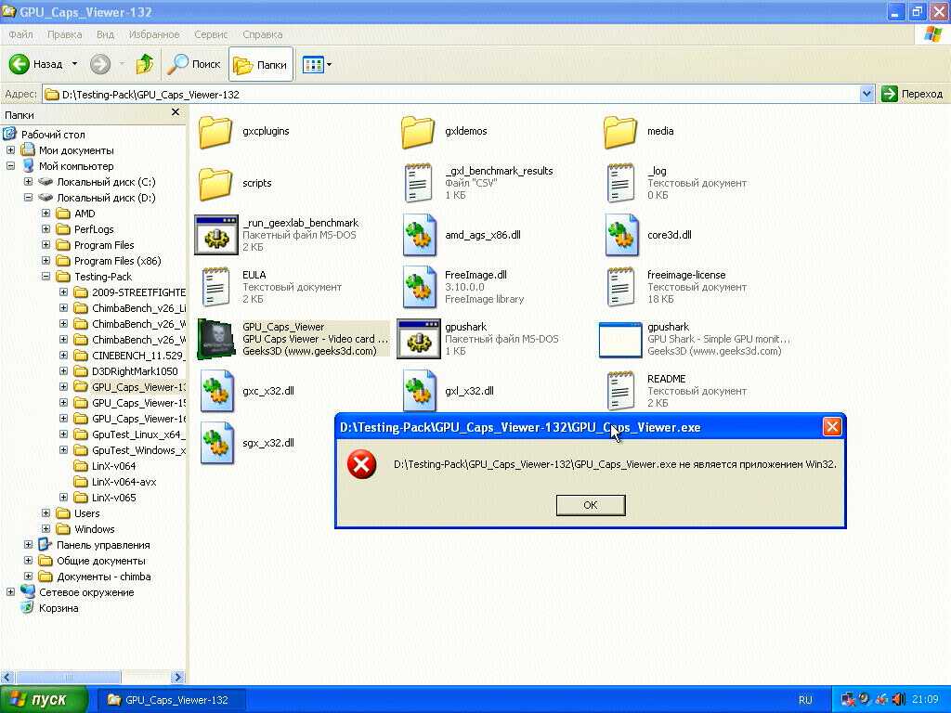Select the gpushark GPU Shark application icon

[619, 340]
